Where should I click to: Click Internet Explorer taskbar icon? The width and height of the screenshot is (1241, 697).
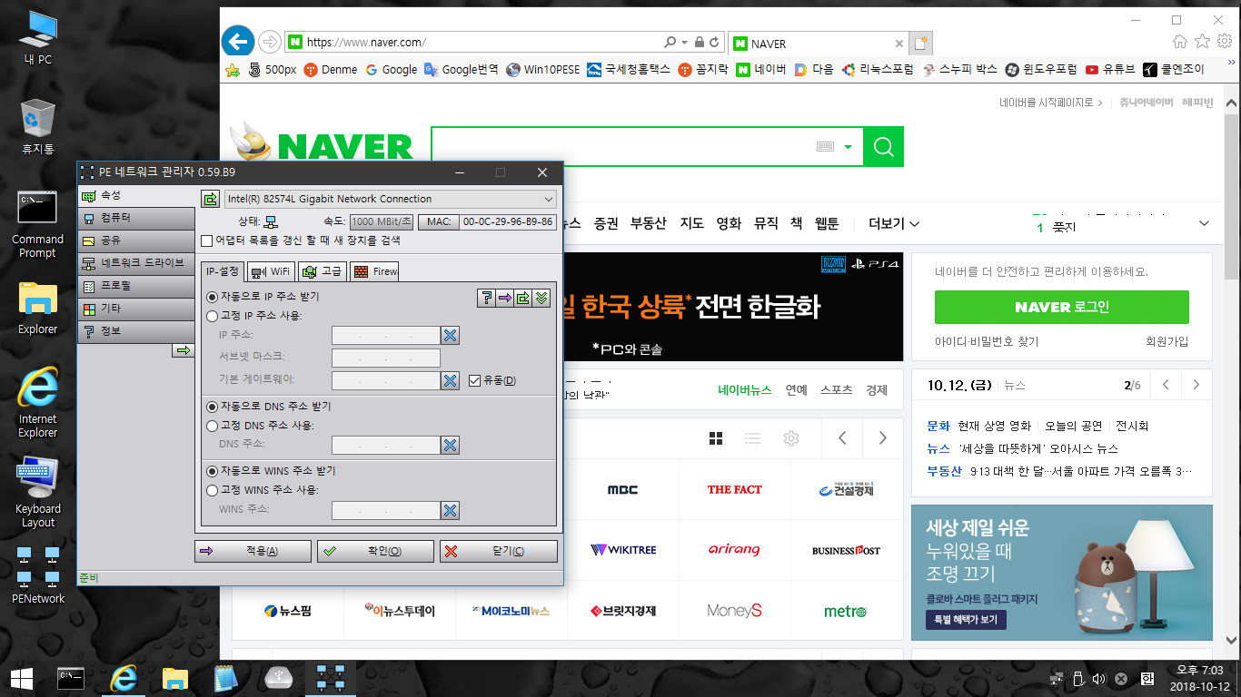click(124, 678)
